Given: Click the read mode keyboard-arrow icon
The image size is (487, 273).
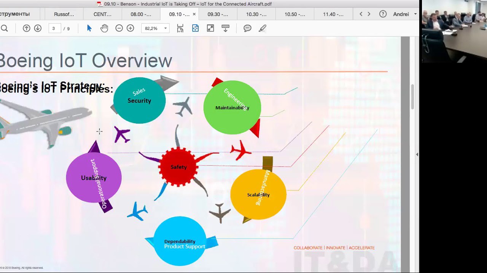Looking at the screenshot, I should [x=225, y=28].
